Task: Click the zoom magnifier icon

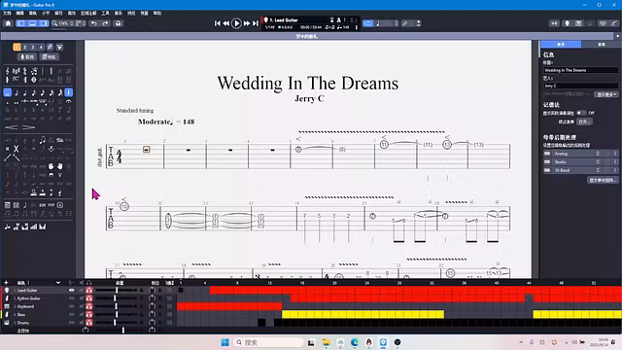Action: 54,23
